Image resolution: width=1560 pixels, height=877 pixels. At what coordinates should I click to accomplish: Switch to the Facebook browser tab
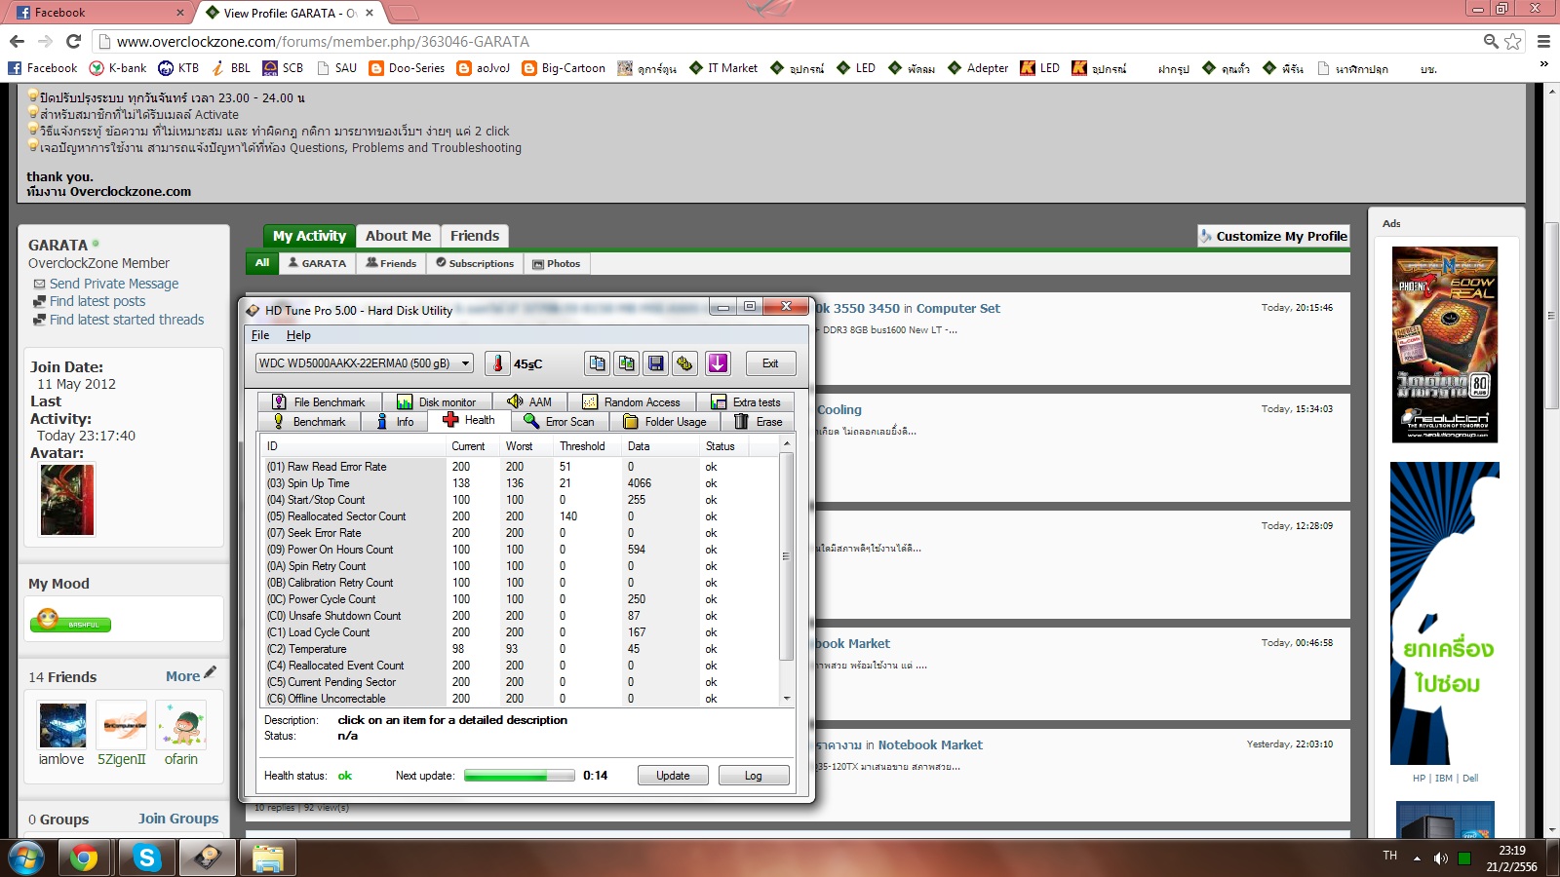pyautogui.click(x=100, y=13)
